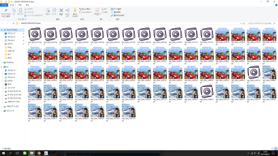This screenshot has width=278, height=156.
Task: Click the Cut scissors command
Action: coord(28,9)
